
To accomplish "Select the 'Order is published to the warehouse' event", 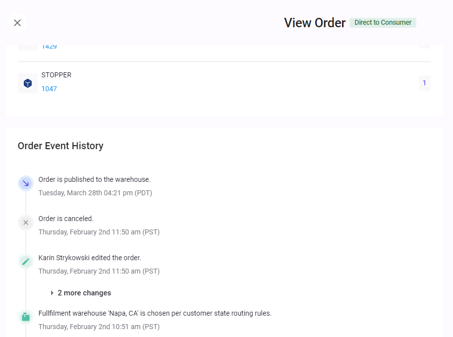I will pos(94,179).
